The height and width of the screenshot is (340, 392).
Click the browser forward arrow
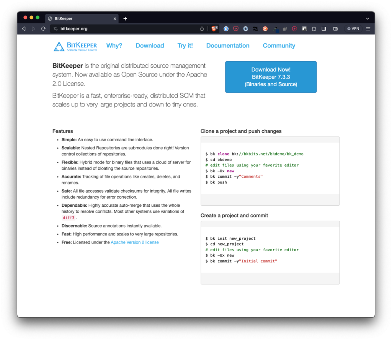pos(34,29)
